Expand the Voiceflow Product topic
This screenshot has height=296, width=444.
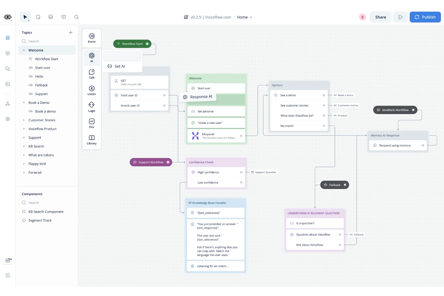coord(24,129)
